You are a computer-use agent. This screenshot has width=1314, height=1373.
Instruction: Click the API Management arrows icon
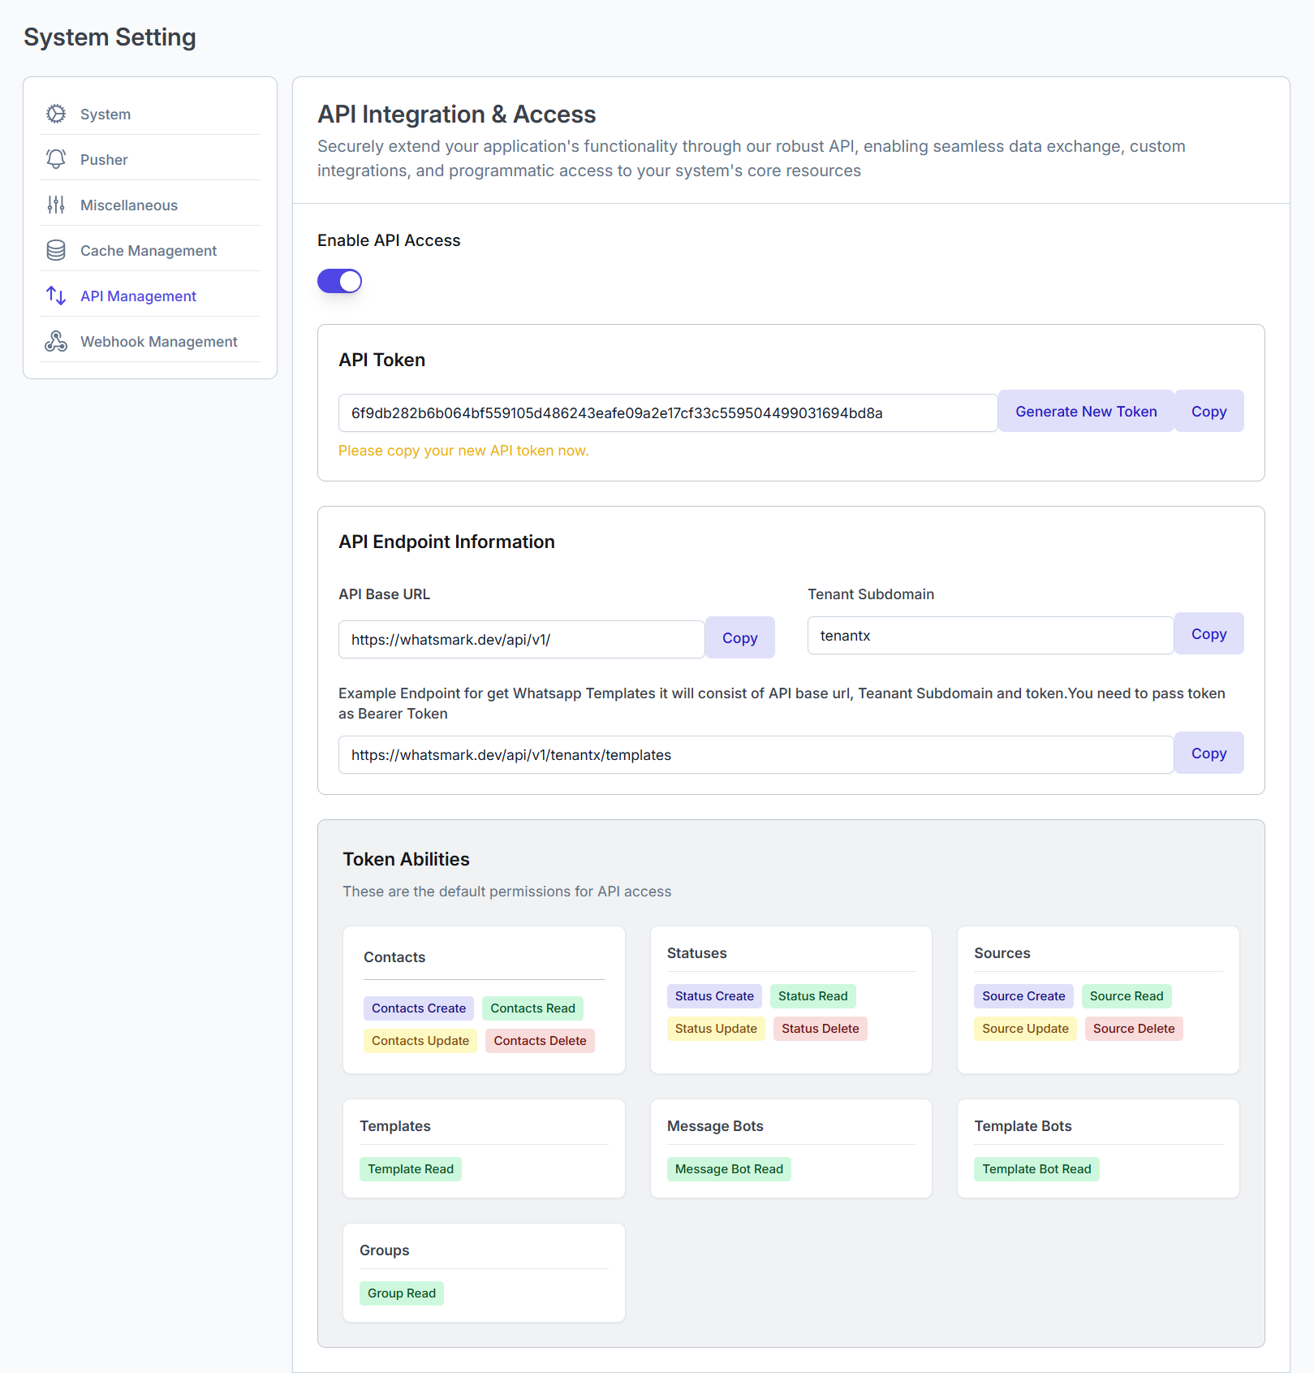(x=55, y=296)
